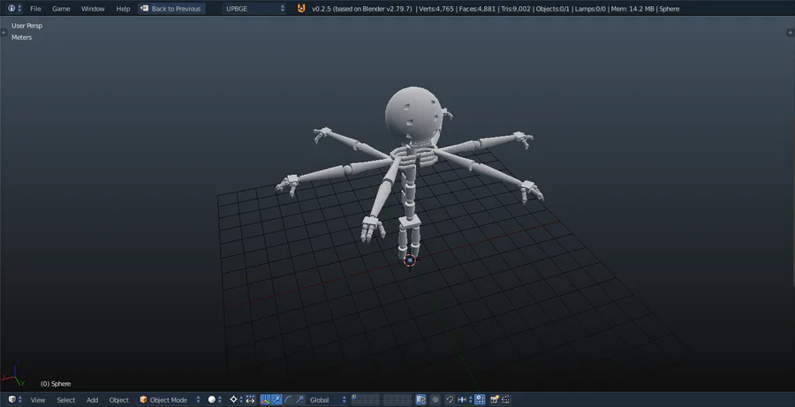
Task: Click the OpenGL render animation clapper icon
Action: click(505, 400)
